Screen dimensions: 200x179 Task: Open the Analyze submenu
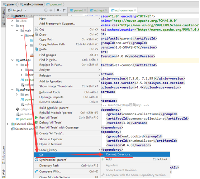click(x=67, y=70)
